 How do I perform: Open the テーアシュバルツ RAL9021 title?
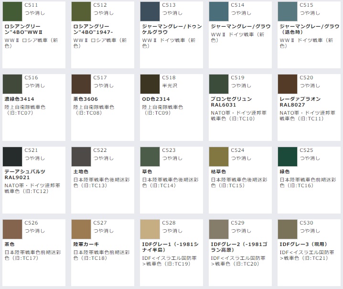[x=25, y=174]
